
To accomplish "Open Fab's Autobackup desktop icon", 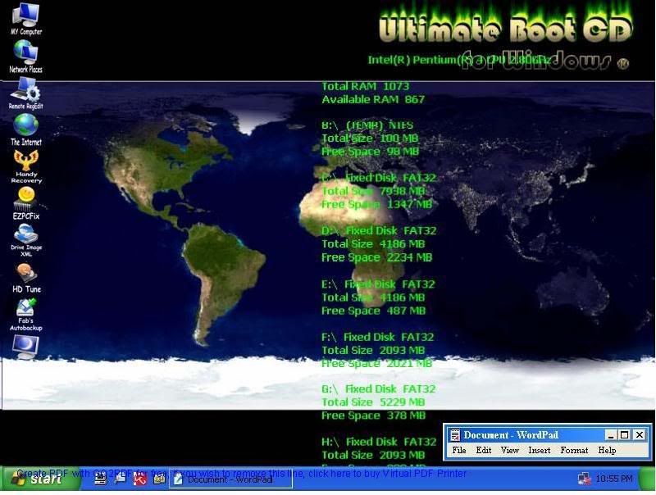I will coord(26,315).
